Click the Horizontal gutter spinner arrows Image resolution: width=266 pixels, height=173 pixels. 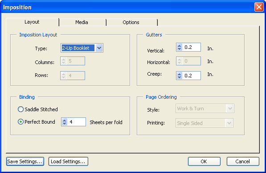point(179,61)
